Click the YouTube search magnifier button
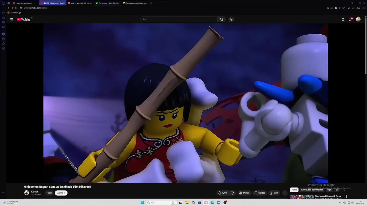The height and width of the screenshot is (206, 367). (x=221, y=19)
